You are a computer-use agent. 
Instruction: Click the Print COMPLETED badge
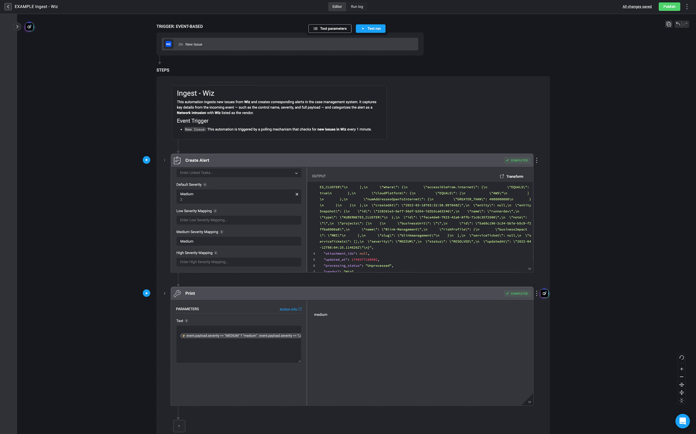tap(517, 293)
